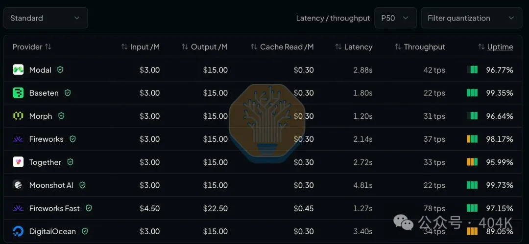Image resolution: width=529 pixels, height=244 pixels.
Task: Click the shield badge next to Fireworks Fast
Action: click(89, 208)
